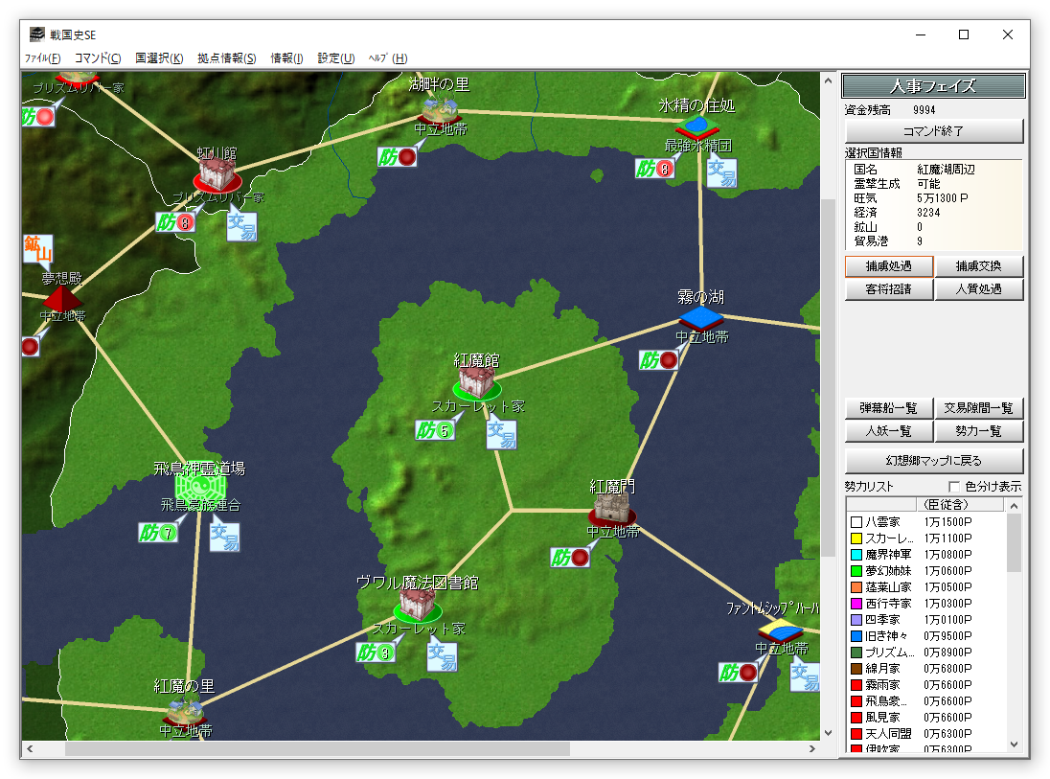Click the 紅魔門 fortress gate icon
This screenshot has height=779, width=1050.
[x=612, y=506]
